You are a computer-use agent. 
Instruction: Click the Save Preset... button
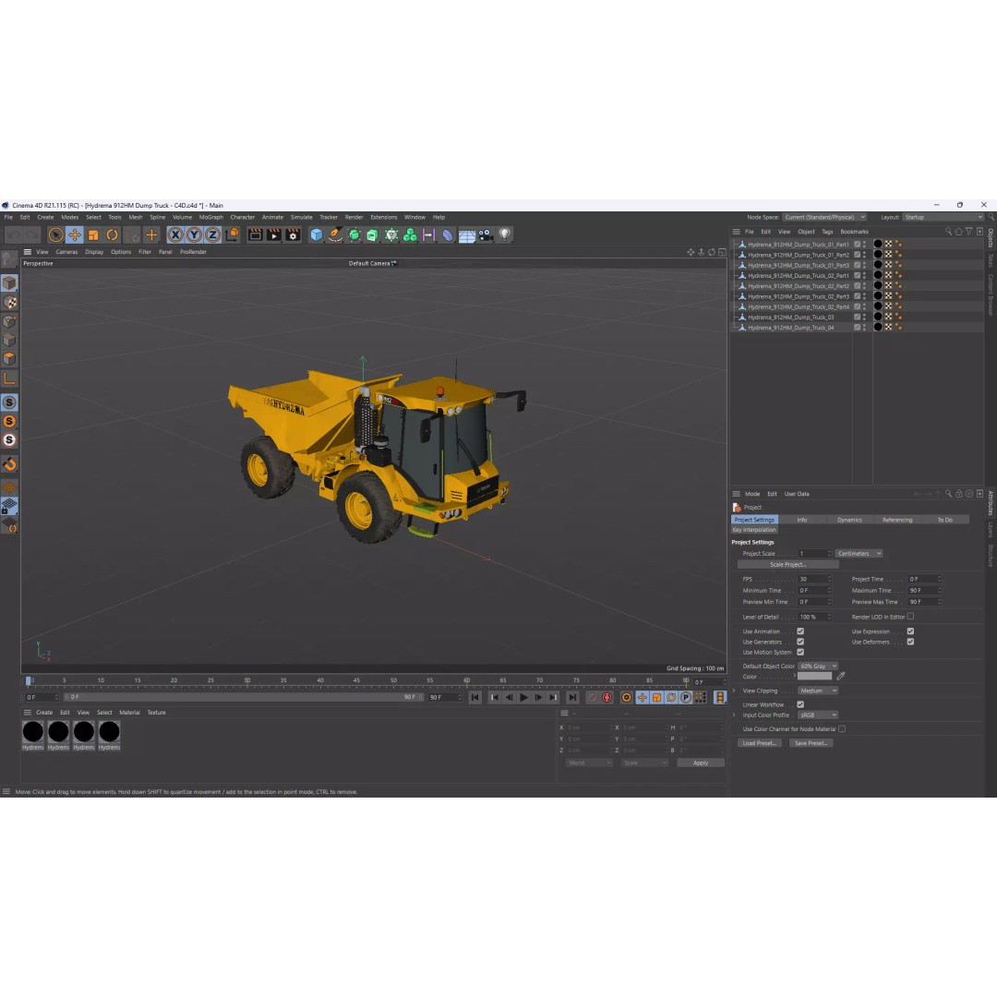coord(811,742)
